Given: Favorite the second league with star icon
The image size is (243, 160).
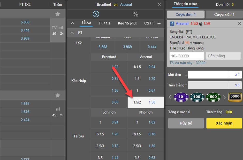Looking at the screenshot, I should tap(58, 95).
